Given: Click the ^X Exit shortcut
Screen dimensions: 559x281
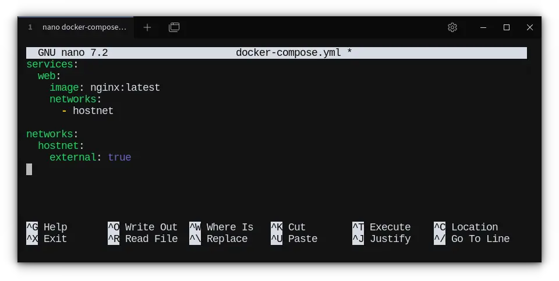Looking at the screenshot, I should 47,239.
